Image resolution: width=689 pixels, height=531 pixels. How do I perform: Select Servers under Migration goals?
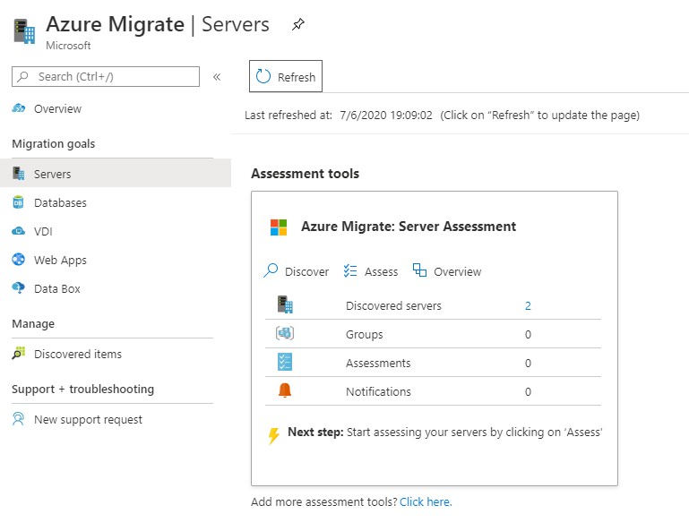(x=116, y=174)
